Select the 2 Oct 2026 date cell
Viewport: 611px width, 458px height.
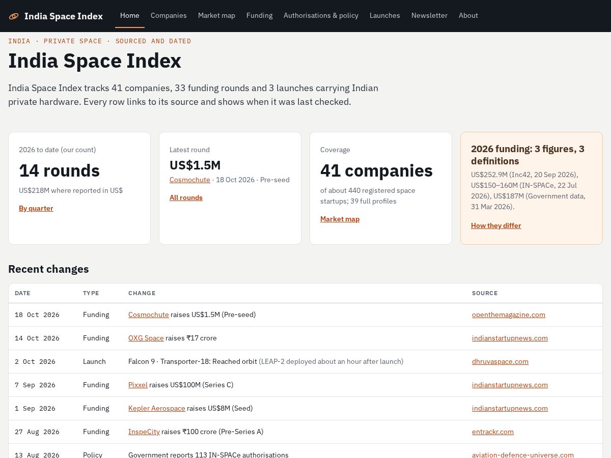point(35,362)
